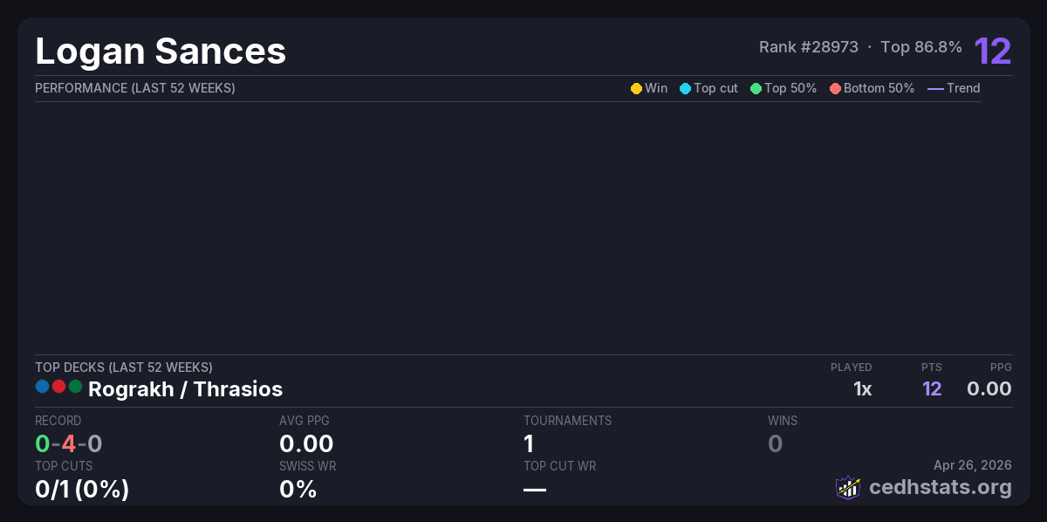
Task: Click the 0-4-0 record value
Action: (69, 443)
